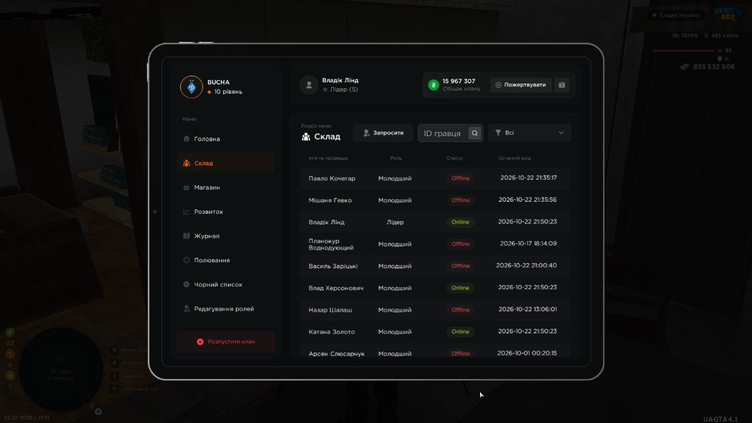Click the Статус column header
This screenshot has height=423, width=752.
pos(455,158)
